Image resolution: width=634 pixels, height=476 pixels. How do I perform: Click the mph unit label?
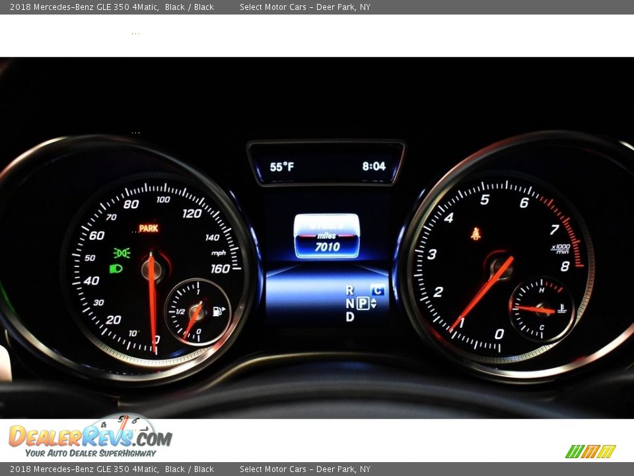click(x=219, y=253)
